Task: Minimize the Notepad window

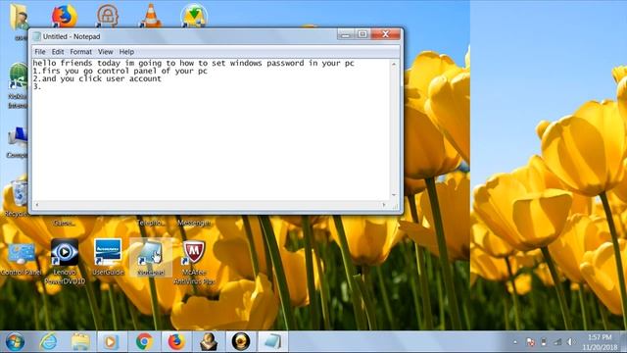Action: 346,34
